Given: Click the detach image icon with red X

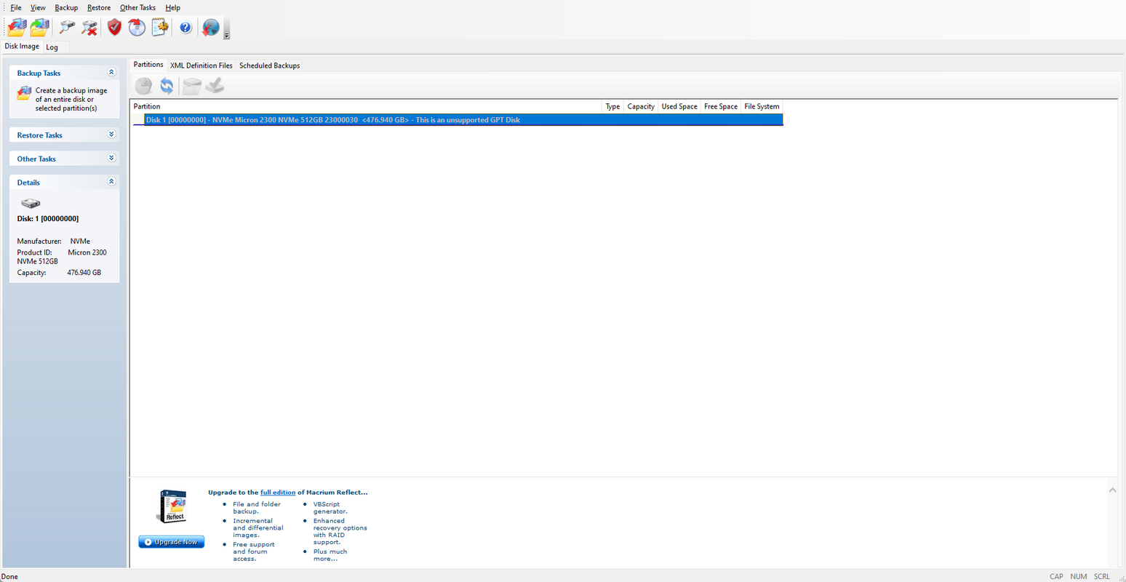Looking at the screenshot, I should pos(89,28).
